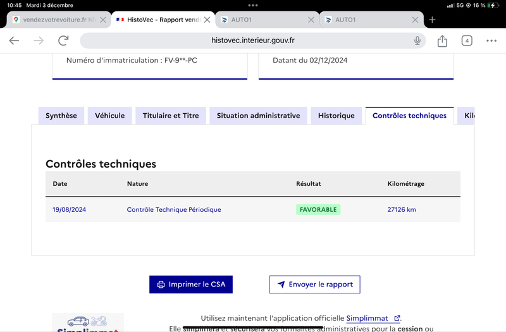Click the Résultat column header
506x332 pixels.
[x=309, y=183]
